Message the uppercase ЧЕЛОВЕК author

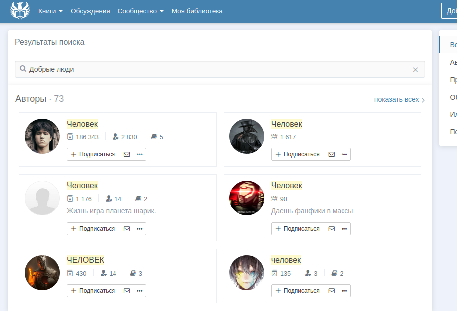click(127, 291)
